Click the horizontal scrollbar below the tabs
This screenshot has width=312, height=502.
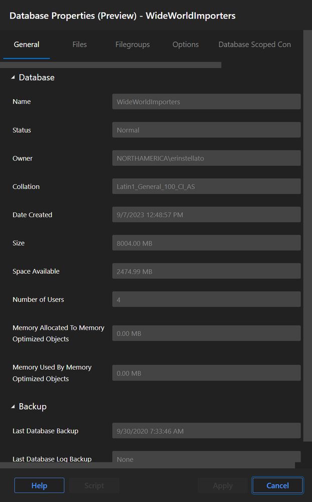coord(110,65)
